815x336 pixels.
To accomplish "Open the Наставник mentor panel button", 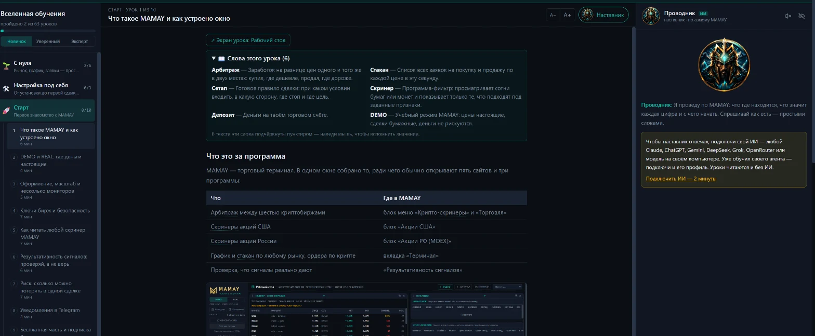I will 603,15.
